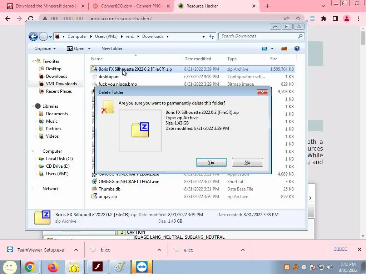
Task: Reload the browser page
Action: tap(31, 19)
